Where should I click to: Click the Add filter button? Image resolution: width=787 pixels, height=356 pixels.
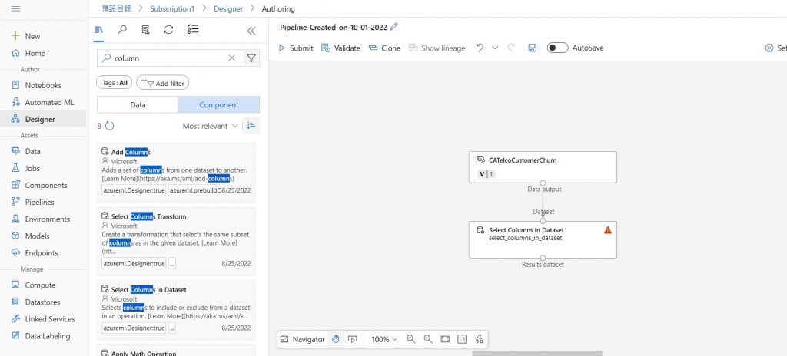pyautogui.click(x=163, y=83)
